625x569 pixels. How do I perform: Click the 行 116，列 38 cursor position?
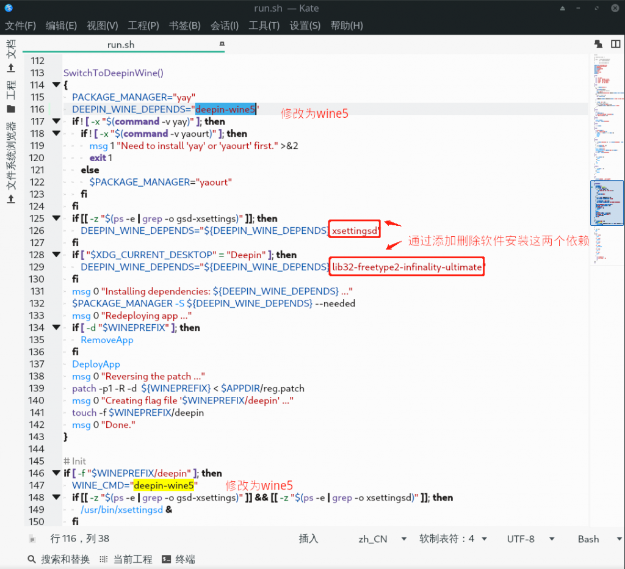point(80,538)
